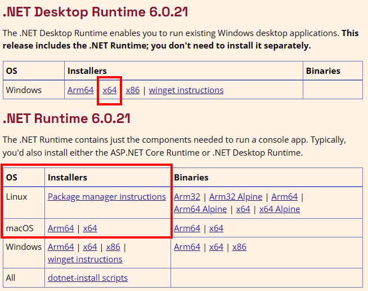Open Linux Package manager instructions link
Viewport: 368px width, 291px height.
click(x=107, y=197)
